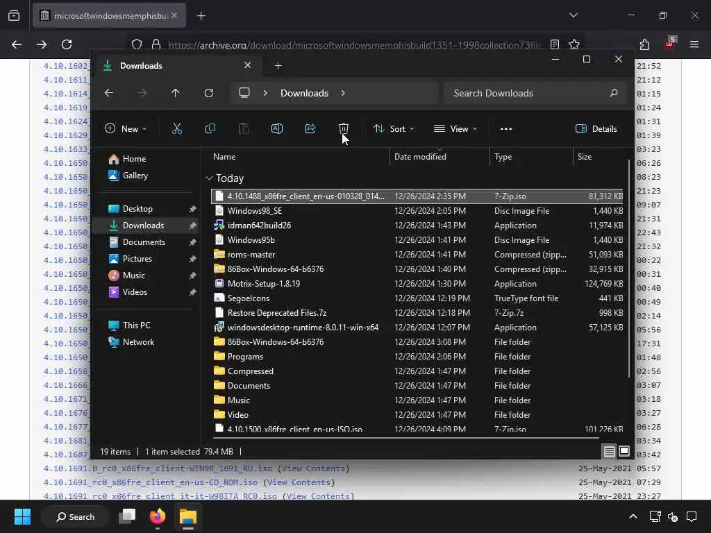Open the New item dropdown
711x533 pixels.
point(126,128)
